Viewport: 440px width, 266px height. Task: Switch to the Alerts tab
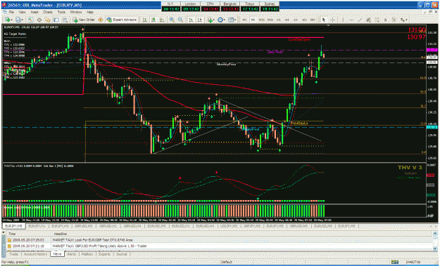pos(72,254)
